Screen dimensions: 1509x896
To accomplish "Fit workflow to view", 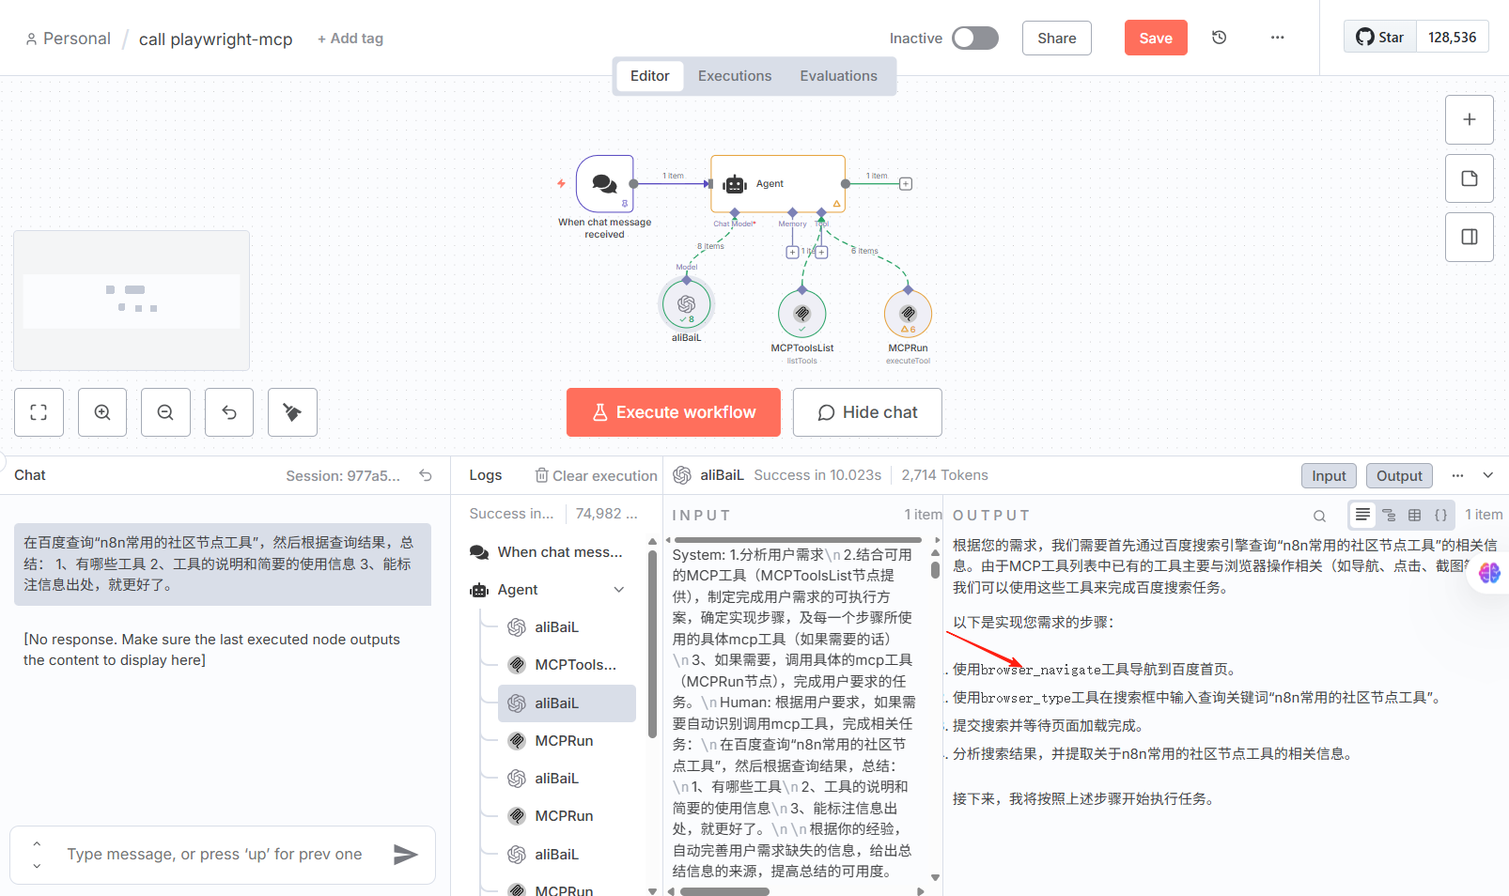I will [x=39, y=412].
